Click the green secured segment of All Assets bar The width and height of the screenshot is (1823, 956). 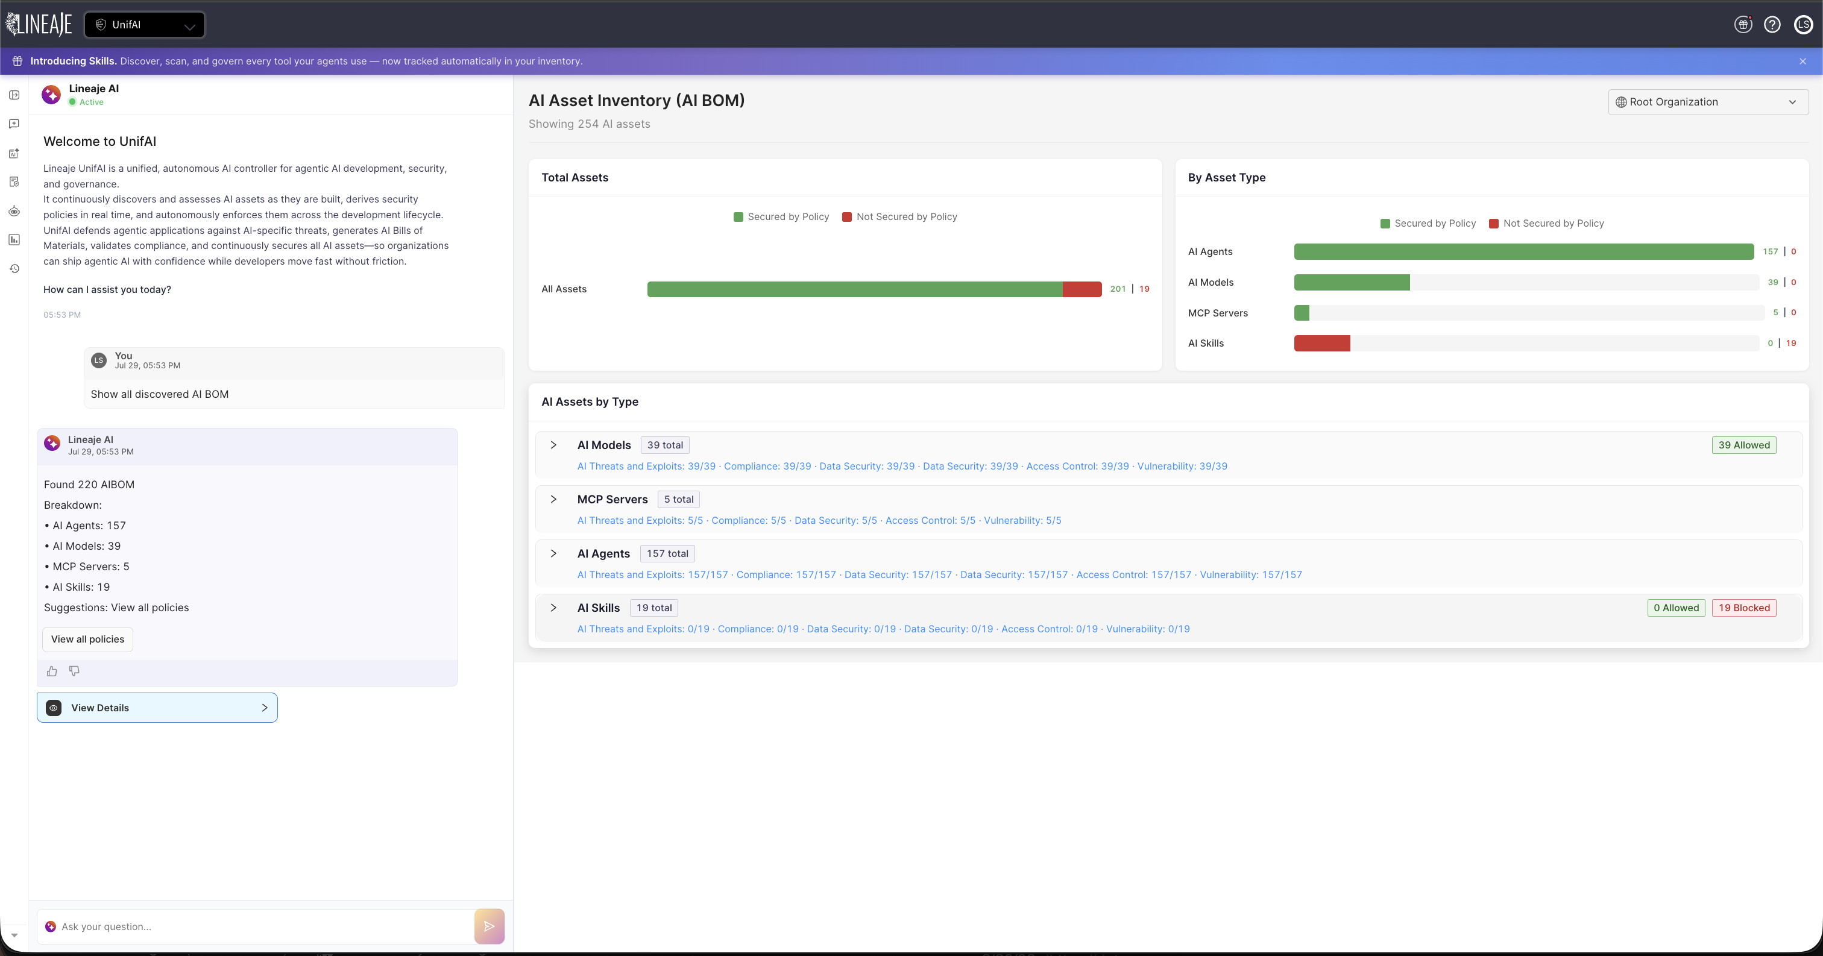[855, 289]
